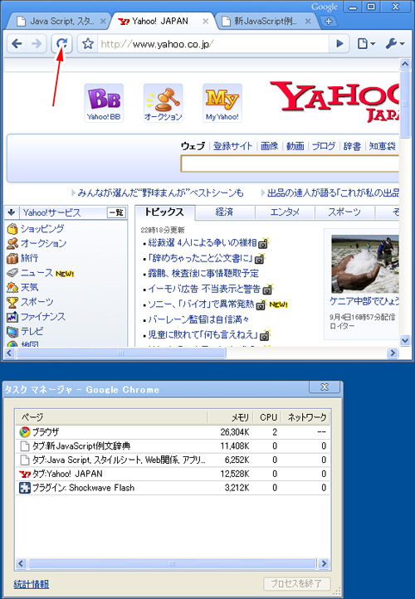Screen dimensions: 415x599
Task: Open the ニュース service link
Action: pyautogui.click(x=37, y=272)
